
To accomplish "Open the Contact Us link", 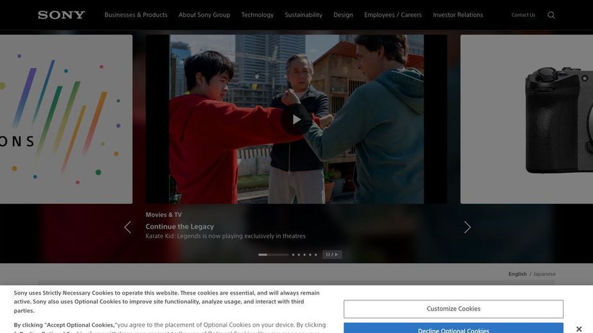I will (x=523, y=15).
